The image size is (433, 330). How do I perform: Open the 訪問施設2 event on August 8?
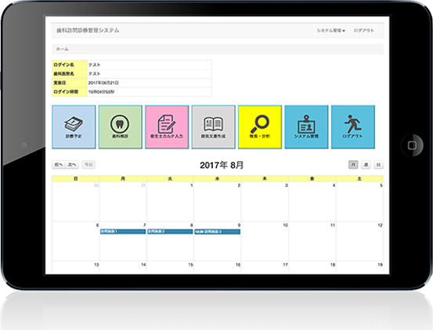coord(170,231)
